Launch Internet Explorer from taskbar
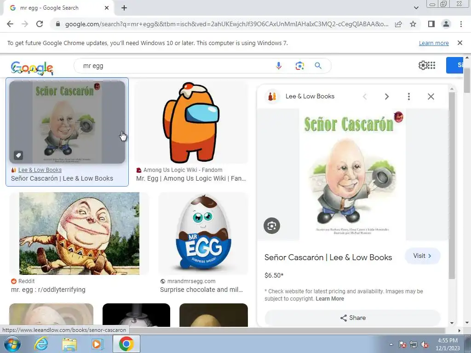Image resolution: width=471 pixels, height=353 pixels. click(x=41, y=344)
